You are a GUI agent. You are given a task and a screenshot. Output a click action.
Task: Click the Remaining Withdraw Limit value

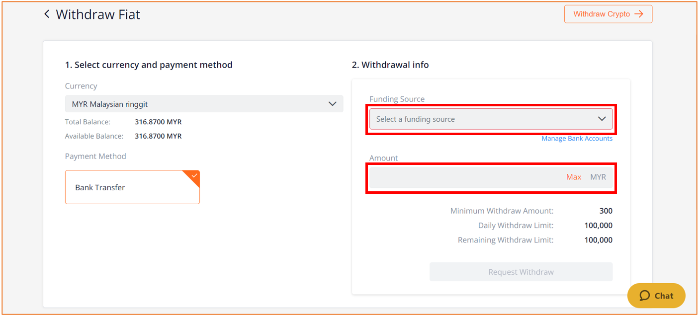coord(598,240)
